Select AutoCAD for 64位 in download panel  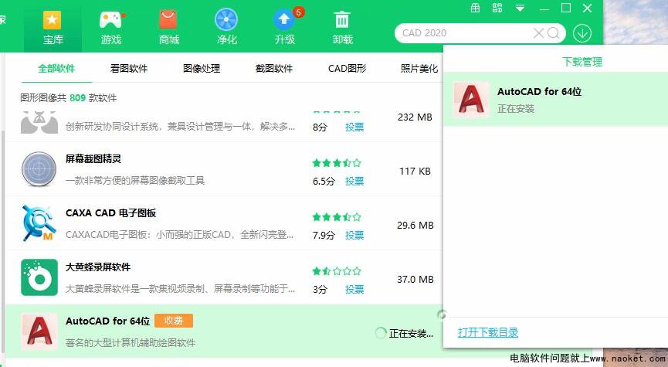point(539,92)
